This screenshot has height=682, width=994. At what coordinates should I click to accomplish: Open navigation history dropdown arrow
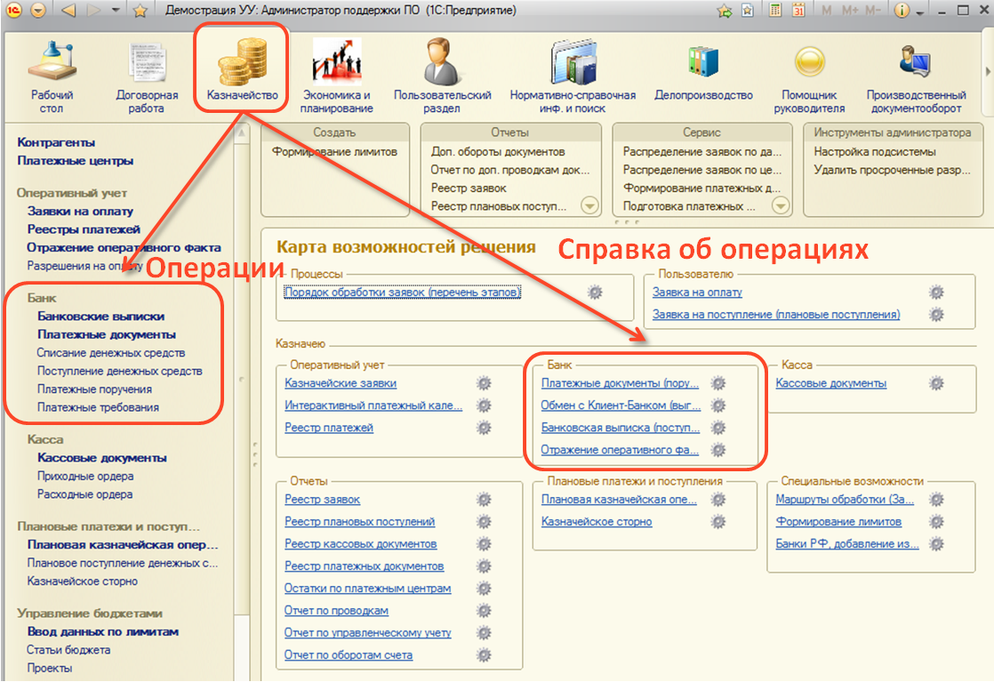116,12
